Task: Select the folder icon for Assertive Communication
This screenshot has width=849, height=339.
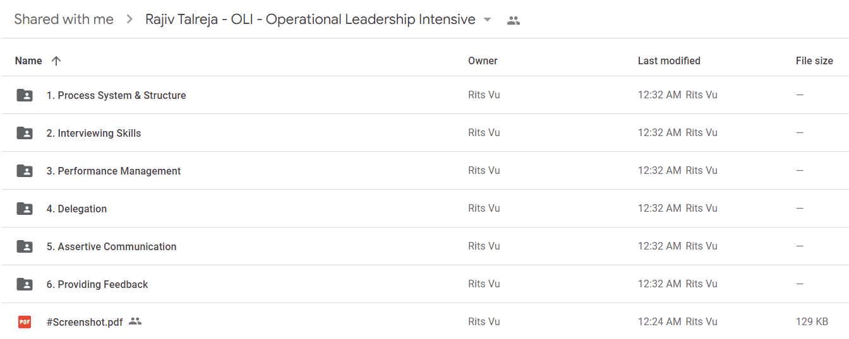Action: (x=25, y=246)
